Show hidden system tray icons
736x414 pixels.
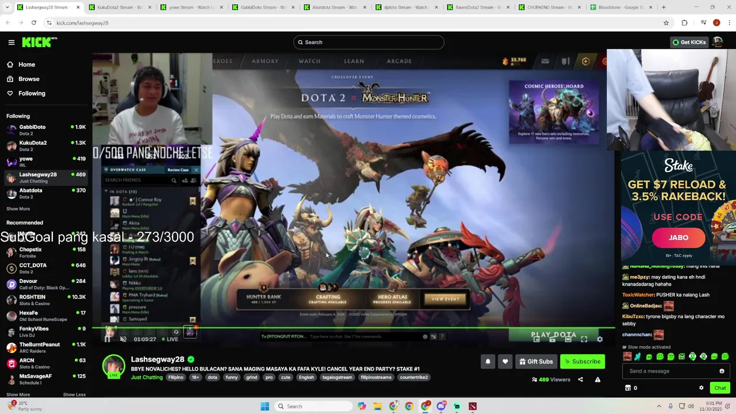659,407
